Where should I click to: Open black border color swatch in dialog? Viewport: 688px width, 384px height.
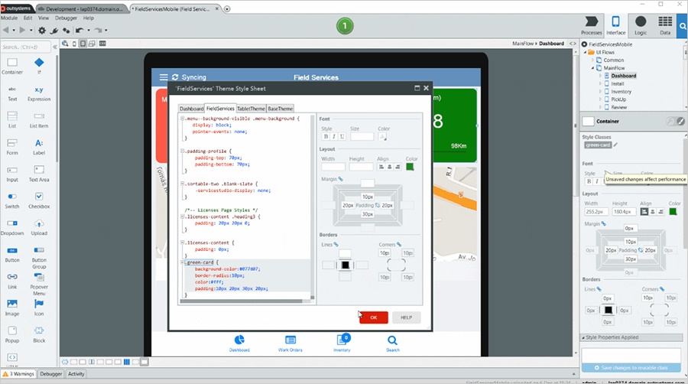click(x=346, y=265)
